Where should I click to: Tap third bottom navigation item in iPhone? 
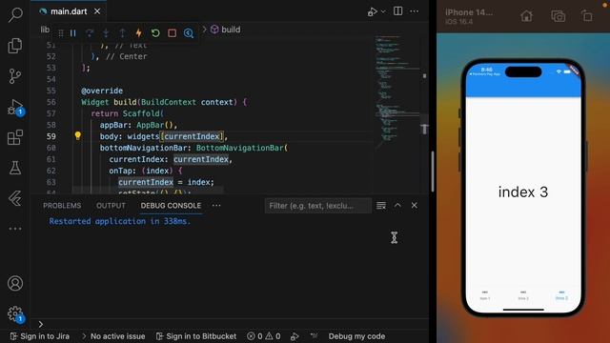(561, 294)
